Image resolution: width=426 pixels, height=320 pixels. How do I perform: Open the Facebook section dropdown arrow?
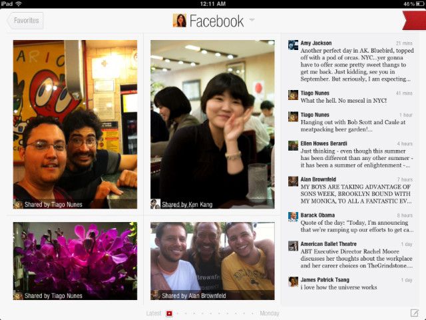[x=252, y=20]
